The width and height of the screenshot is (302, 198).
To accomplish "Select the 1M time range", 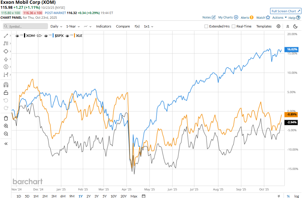I will pyautogui.click(x=36, y=196).
